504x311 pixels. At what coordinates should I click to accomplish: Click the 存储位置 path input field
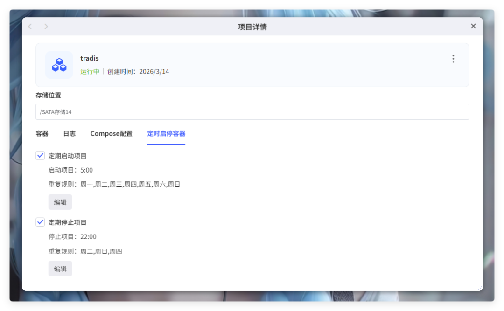coord(252,112)
